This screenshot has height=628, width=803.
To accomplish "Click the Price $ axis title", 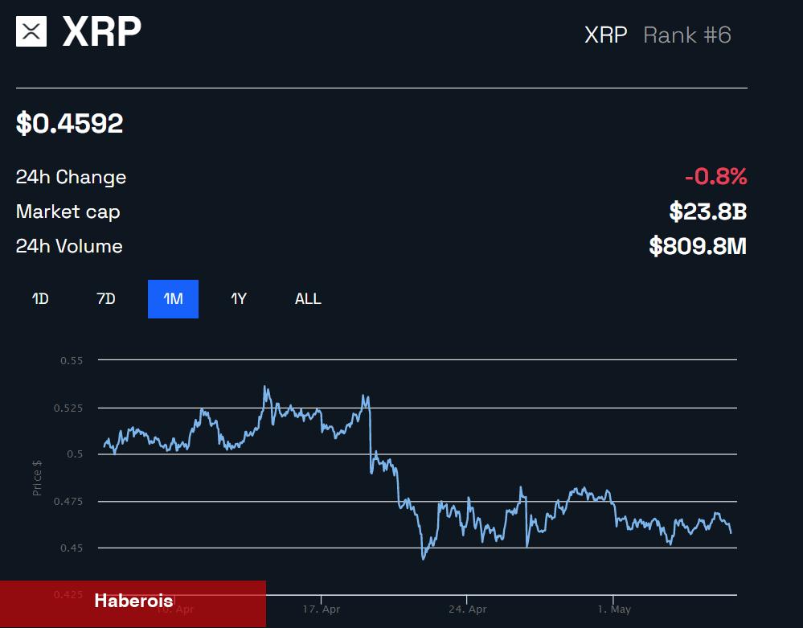I will click(x=37, y=478).
